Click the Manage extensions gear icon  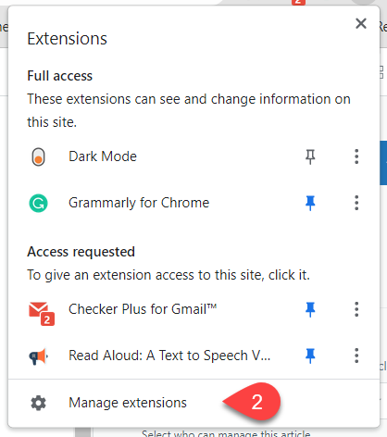(38, 403)
